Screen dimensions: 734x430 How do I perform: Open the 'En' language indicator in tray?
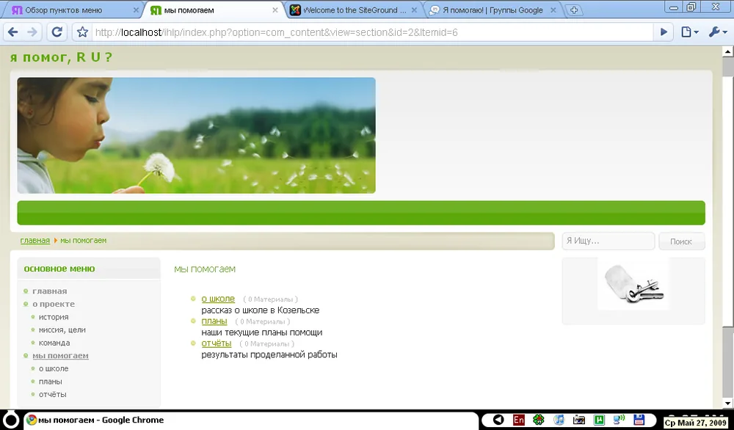[x=518, y=420]
